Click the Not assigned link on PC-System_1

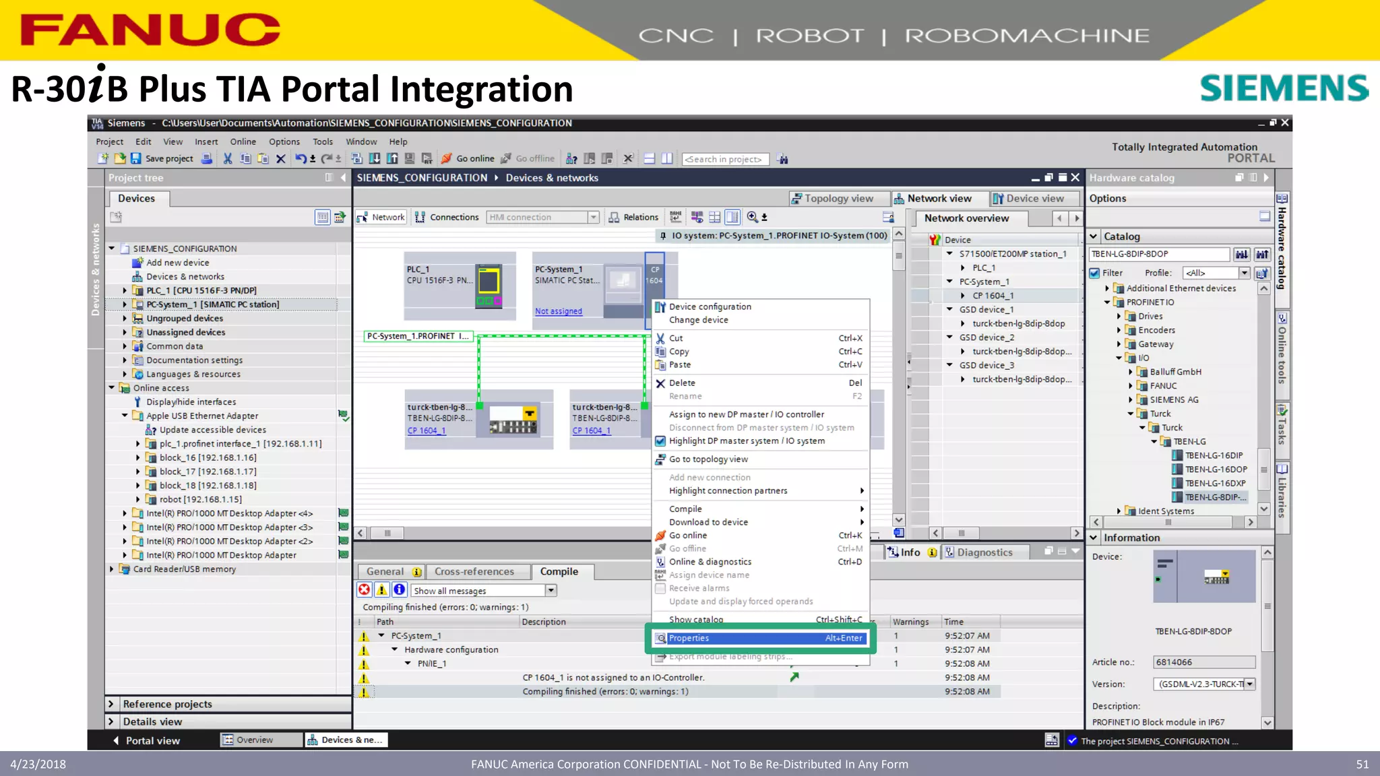[x=559, y=311]
